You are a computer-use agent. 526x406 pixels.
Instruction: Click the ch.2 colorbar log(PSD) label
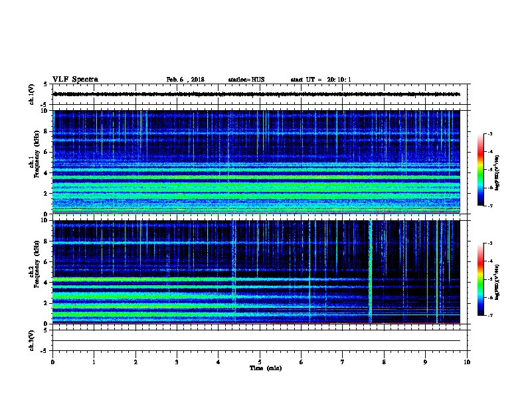(497, 282)
